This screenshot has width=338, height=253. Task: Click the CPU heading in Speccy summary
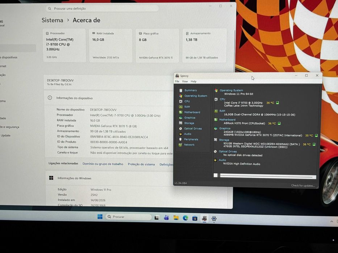pos(222,99)
